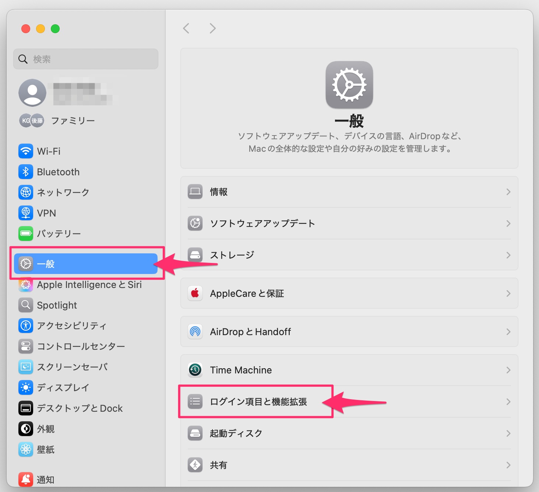Viewport: 539px width, 492px height.
Task: Click the 検索 search field
Action: [x=86, y=59]
